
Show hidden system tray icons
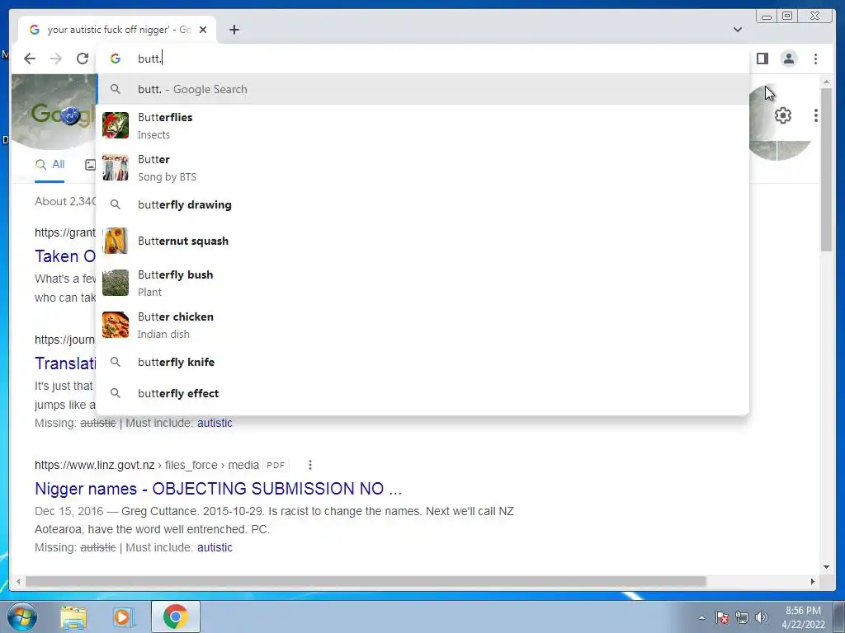click(701, 617)
